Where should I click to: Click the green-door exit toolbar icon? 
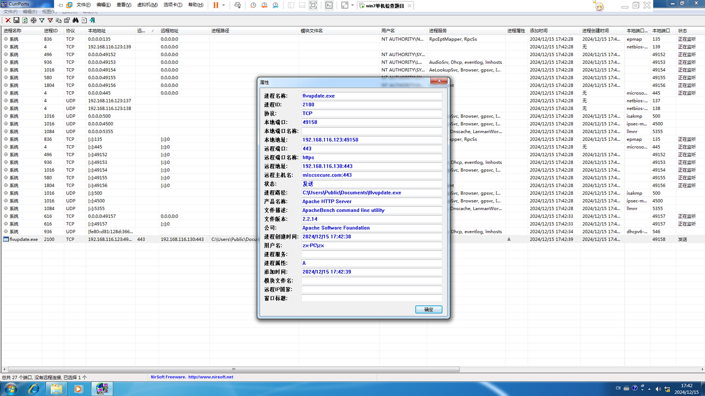point(93,20)
